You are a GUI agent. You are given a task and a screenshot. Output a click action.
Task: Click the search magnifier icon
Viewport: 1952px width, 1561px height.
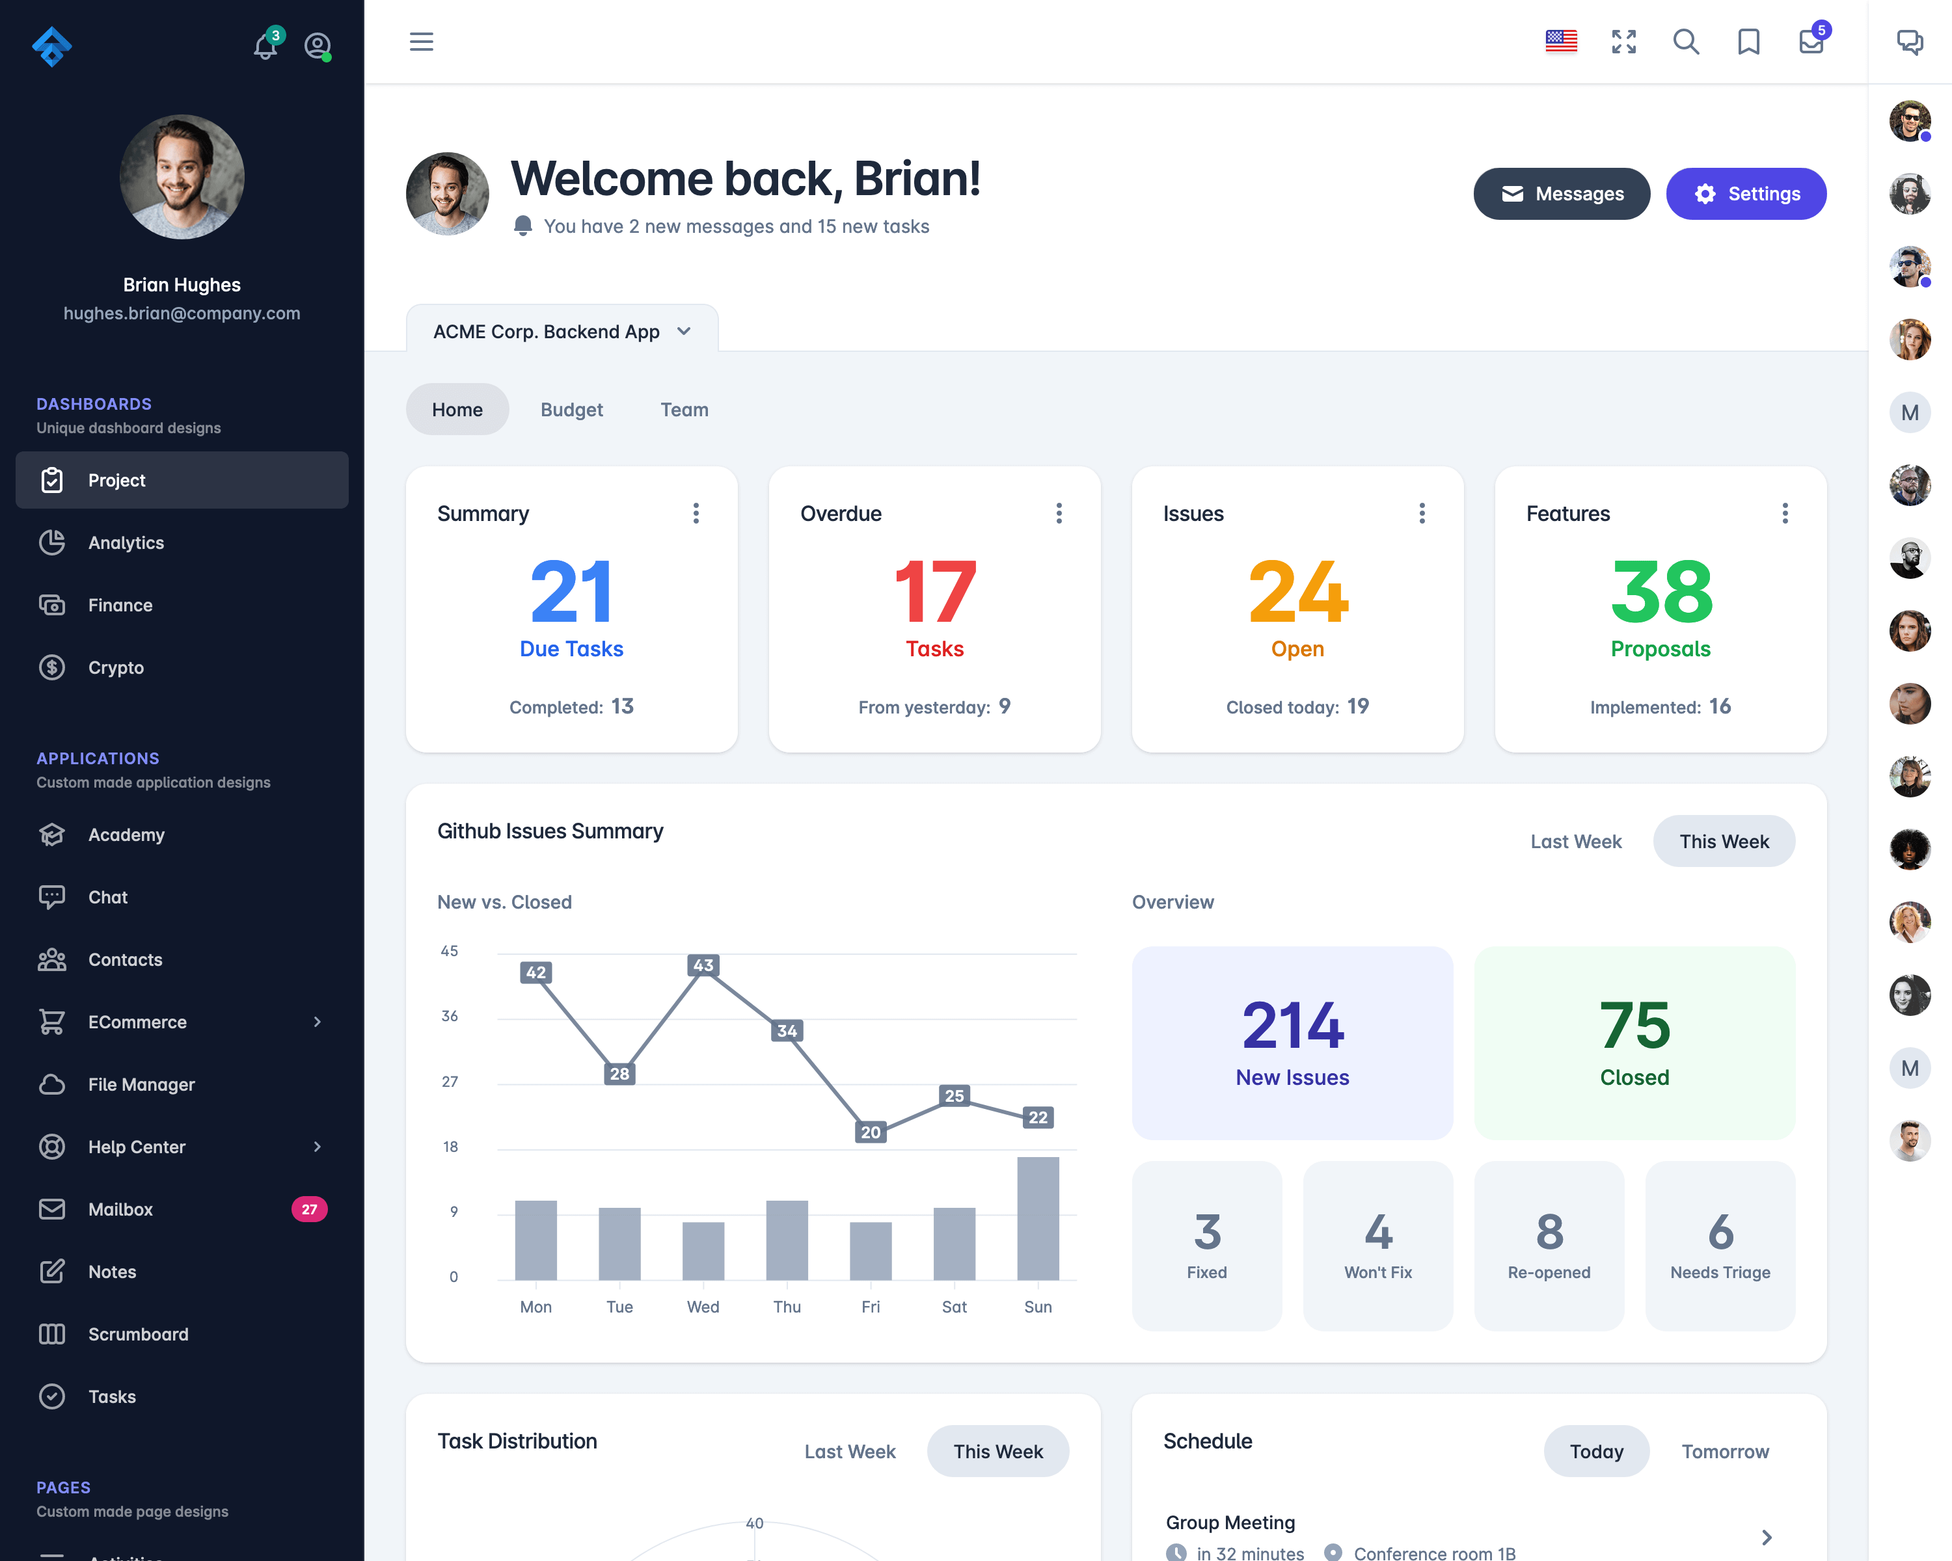point(1686,42)
